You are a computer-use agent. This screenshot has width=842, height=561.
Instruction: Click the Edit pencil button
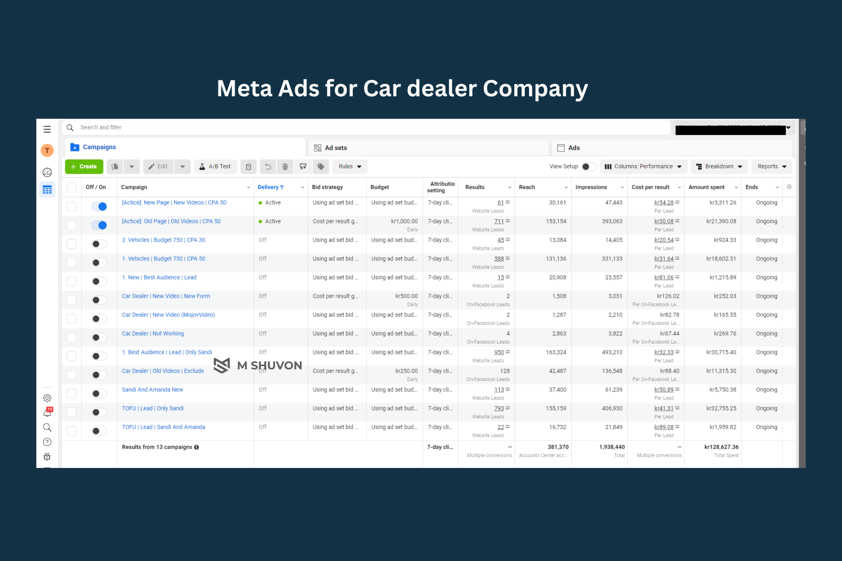click(x=158, y=166)
